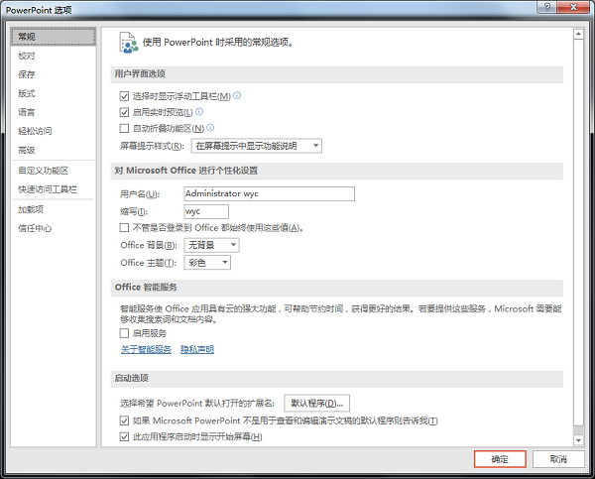Click the 默认程序 button

(317, 403)
